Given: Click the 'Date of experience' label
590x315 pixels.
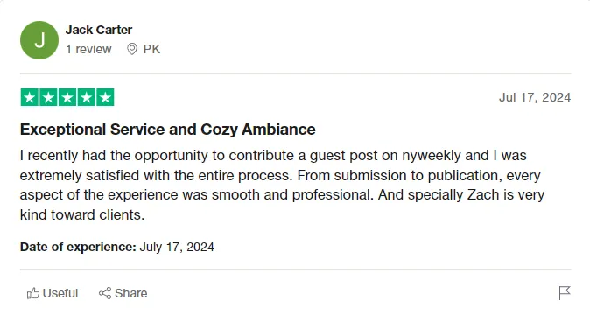Looking at the screenshot, I should (x=78, y=247).
